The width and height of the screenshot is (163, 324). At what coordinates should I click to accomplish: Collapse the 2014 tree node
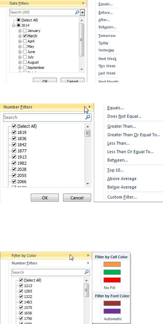pos(13,25)
